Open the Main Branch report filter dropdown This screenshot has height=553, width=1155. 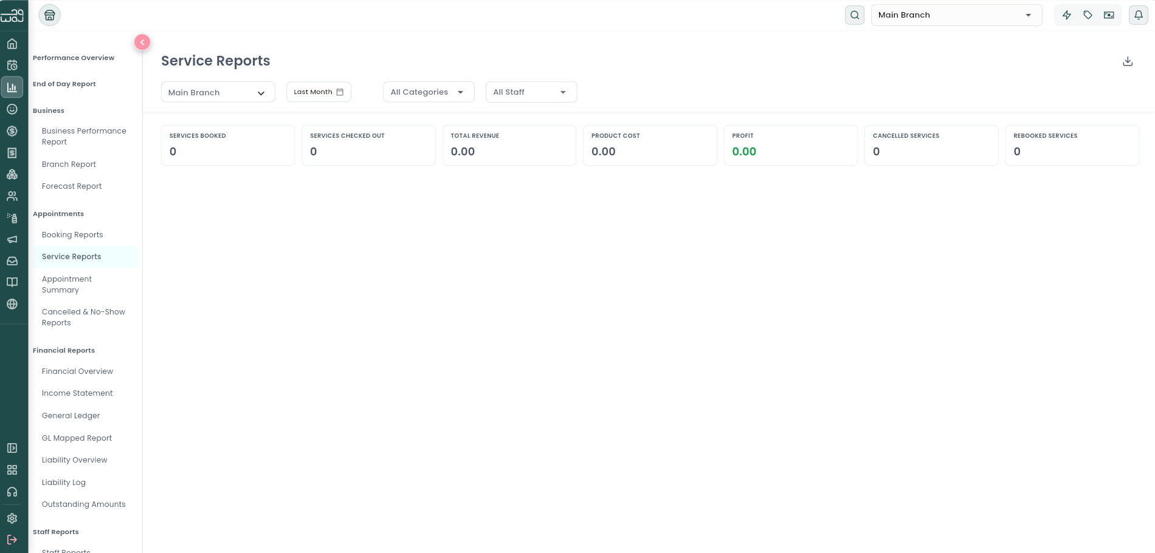coord(218,92)
